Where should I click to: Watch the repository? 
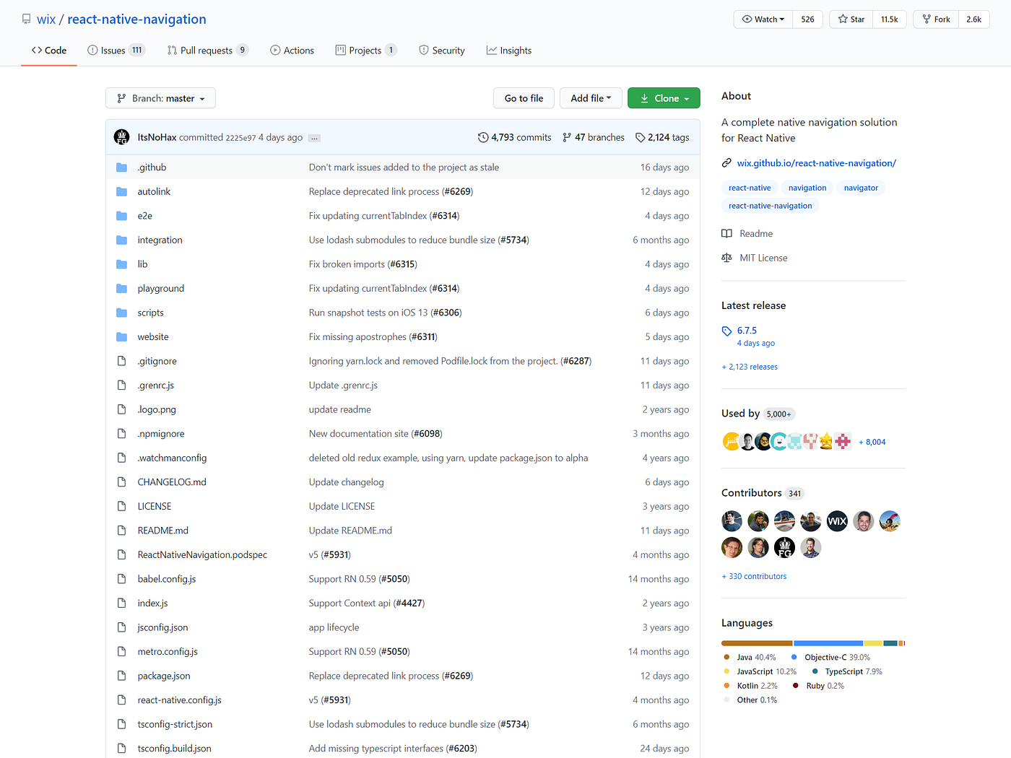pos(762,19)
